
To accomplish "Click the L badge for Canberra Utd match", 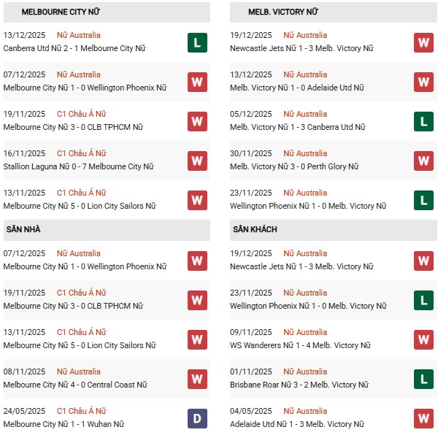I will 197,42.
